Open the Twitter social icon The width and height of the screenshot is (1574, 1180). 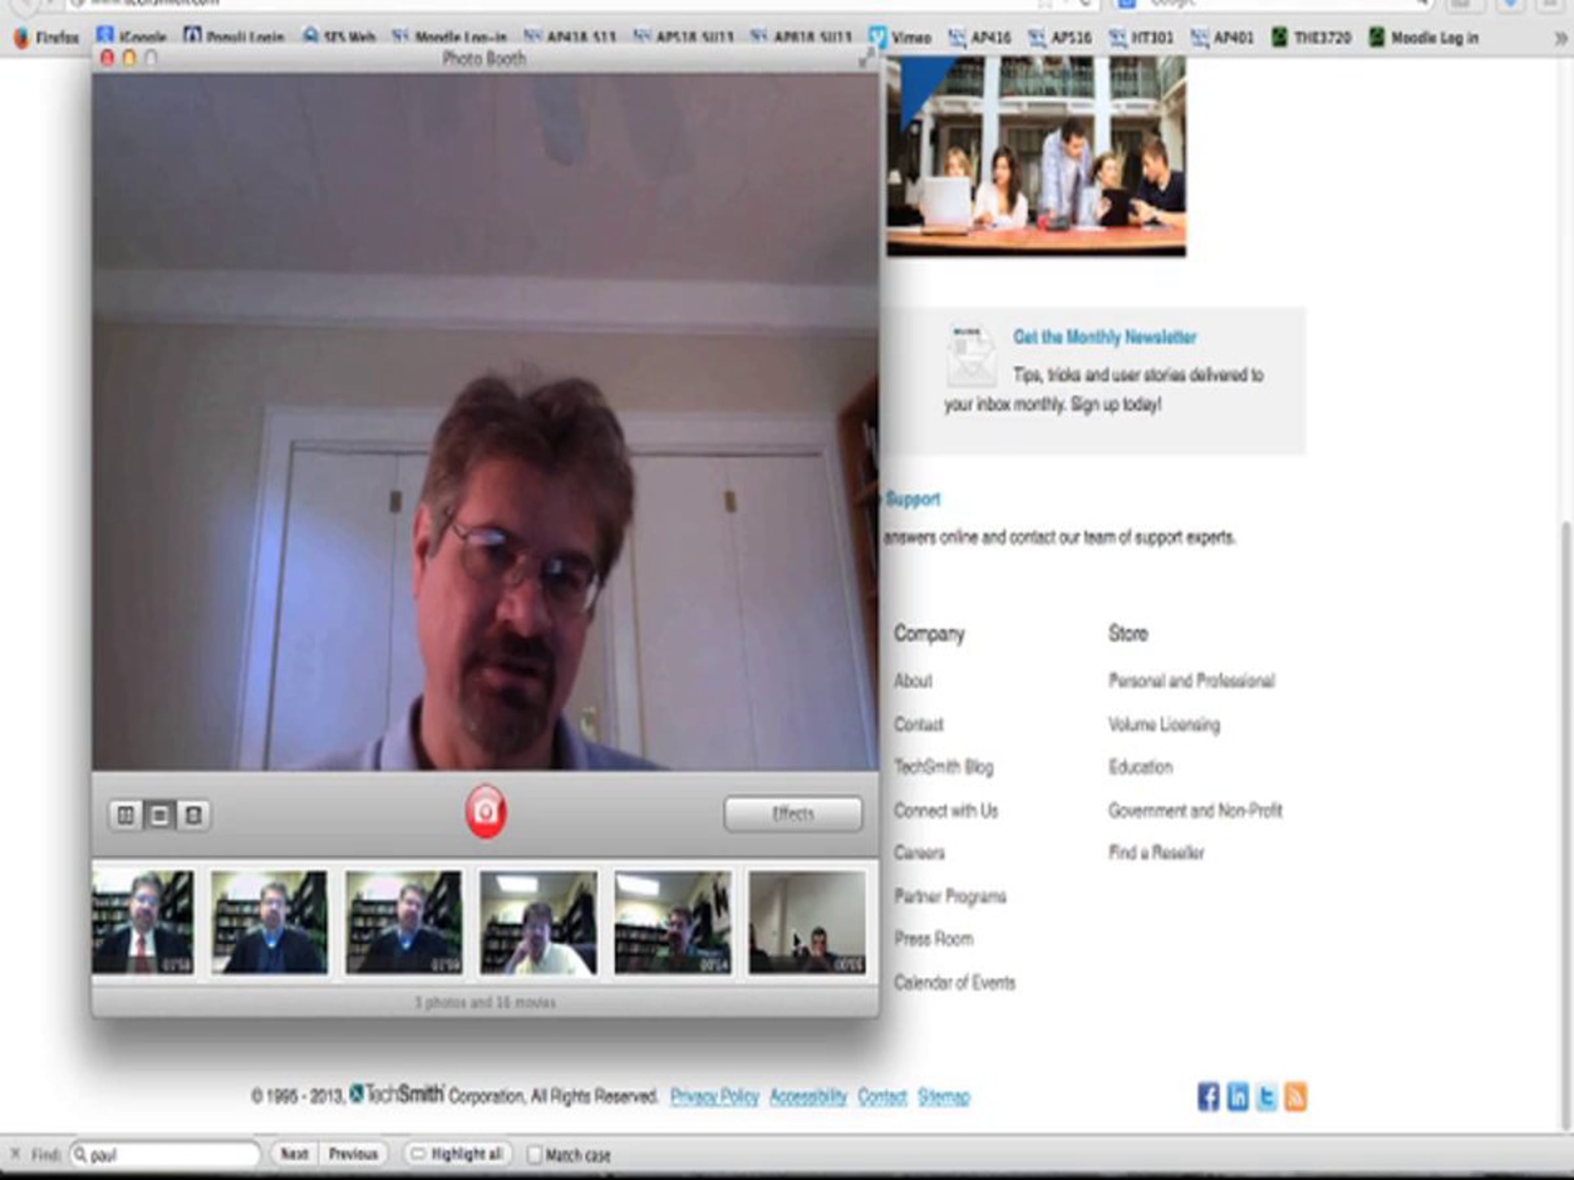click(x=1266, y=1096)
